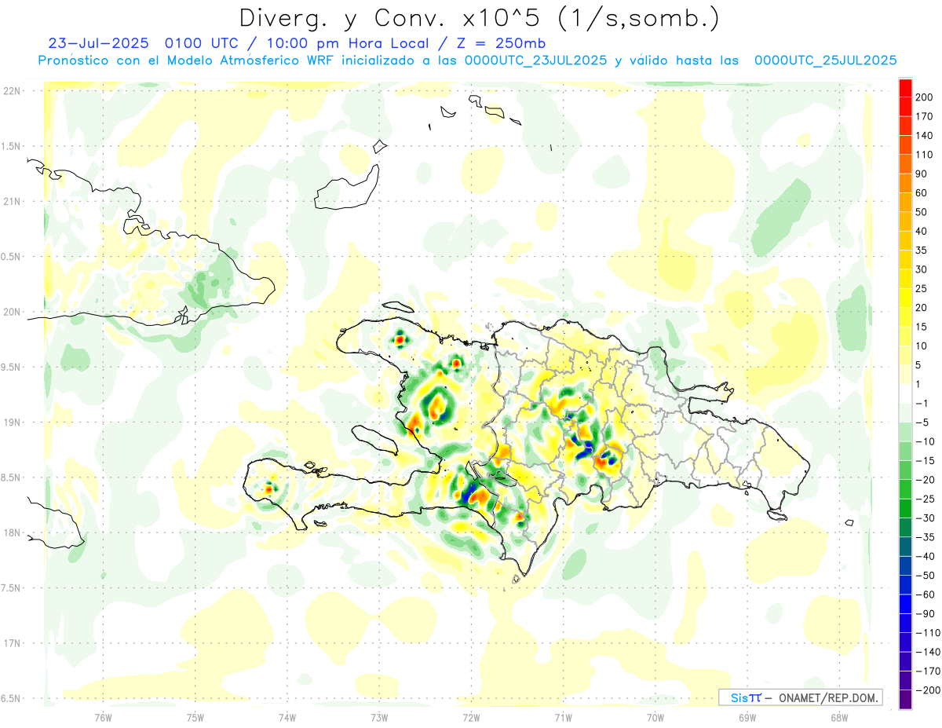Click the legend value -15

[926, 461]
